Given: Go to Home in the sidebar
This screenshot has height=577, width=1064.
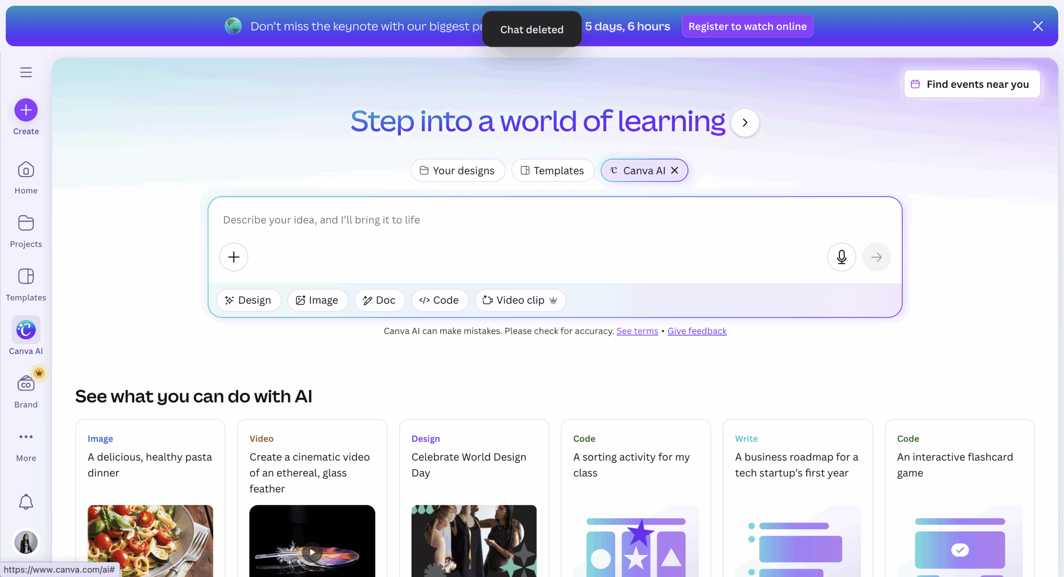Looking at the screenshot, I should pyautogui.click(x=26, y=178).
